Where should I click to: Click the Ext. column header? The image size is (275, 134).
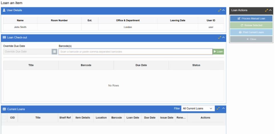90,20
